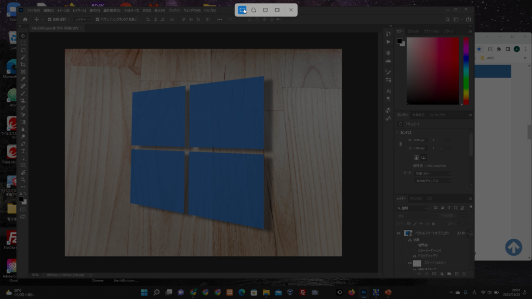Click the share icon in Photoshop's options bar
The image size is (532, 299).
tap(469, 20)
